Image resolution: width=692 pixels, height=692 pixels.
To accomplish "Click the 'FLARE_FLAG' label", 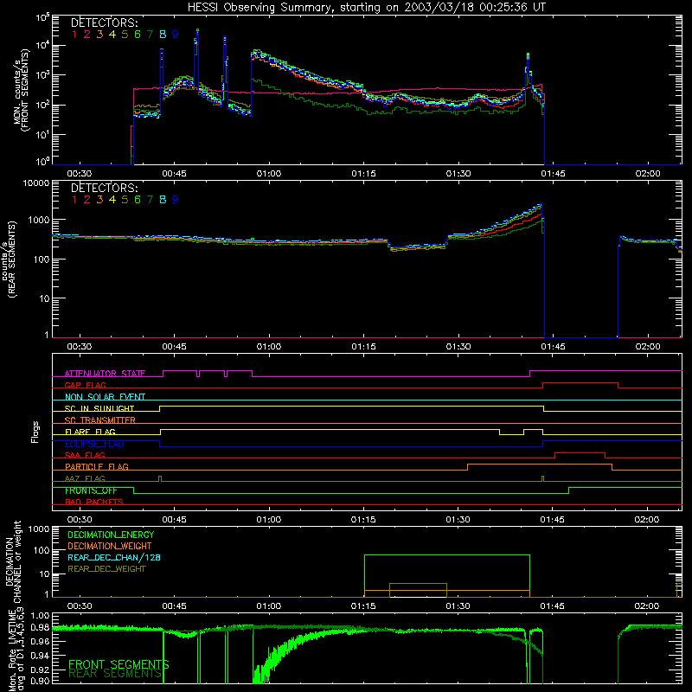I will (x=90, y=432).
